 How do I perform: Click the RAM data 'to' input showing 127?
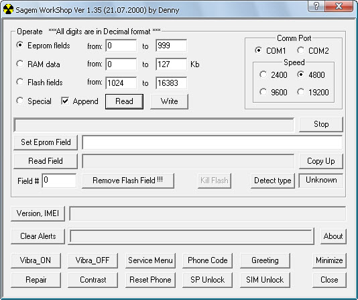pyautogui.click(x=171, y=64)
